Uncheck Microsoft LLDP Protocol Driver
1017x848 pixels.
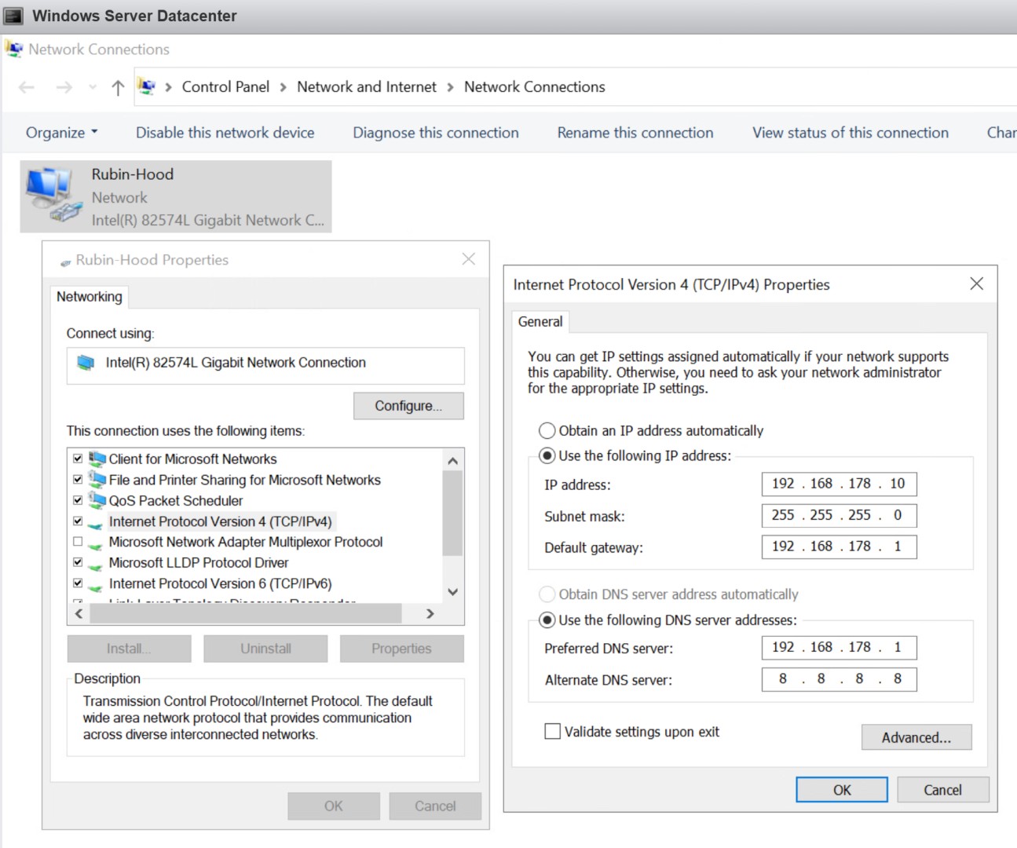coord(78,562)
